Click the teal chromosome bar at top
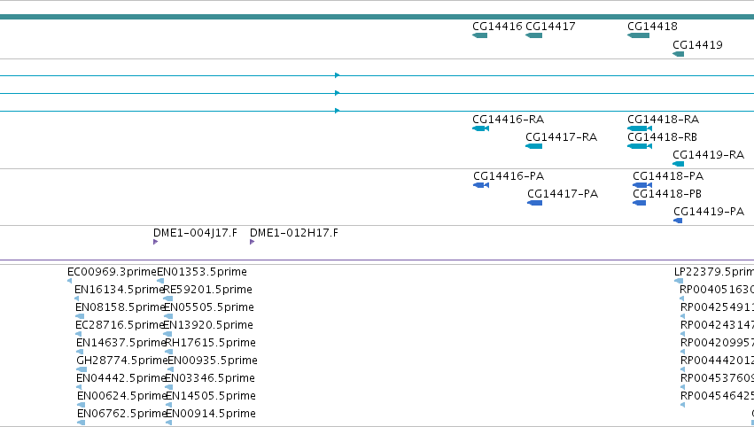This screenshot has width=754, height=427. (x=377, y=17)
